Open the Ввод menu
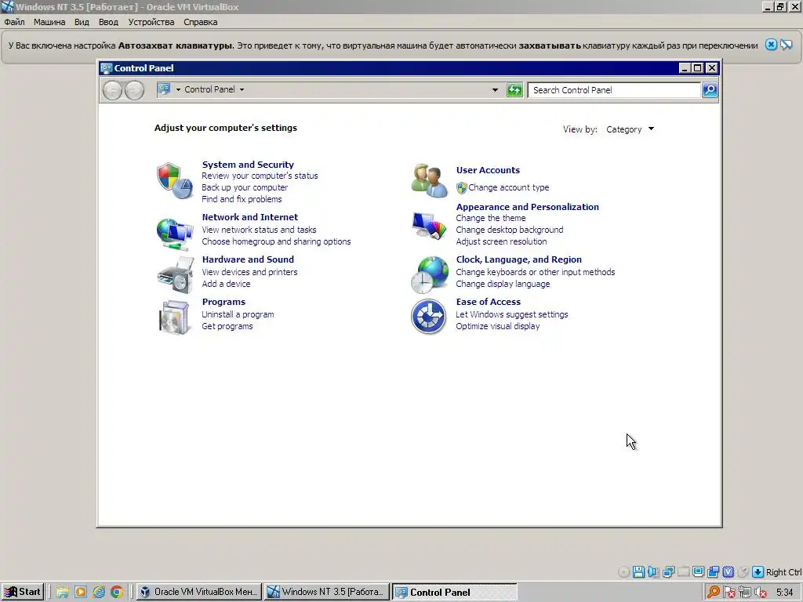This screenshot has height=602, width=803. [x=108, y=22]
